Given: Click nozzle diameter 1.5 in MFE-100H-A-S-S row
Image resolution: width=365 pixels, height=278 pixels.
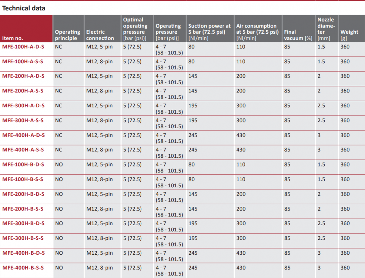Looking at the screenshot, I should tap(321, 62).
